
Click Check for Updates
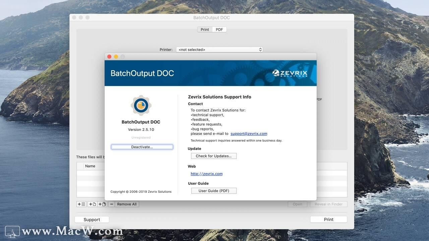[x=213, y=156]
